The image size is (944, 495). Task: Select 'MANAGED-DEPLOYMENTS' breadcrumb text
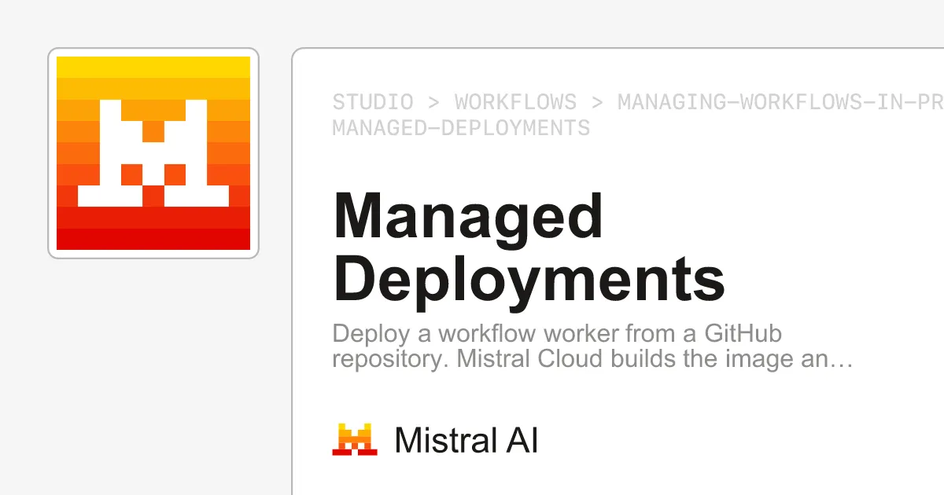tap(461, 127)
